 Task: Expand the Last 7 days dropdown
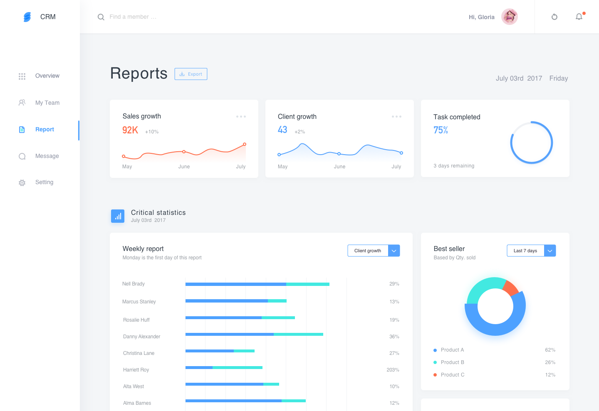(550, 251)
